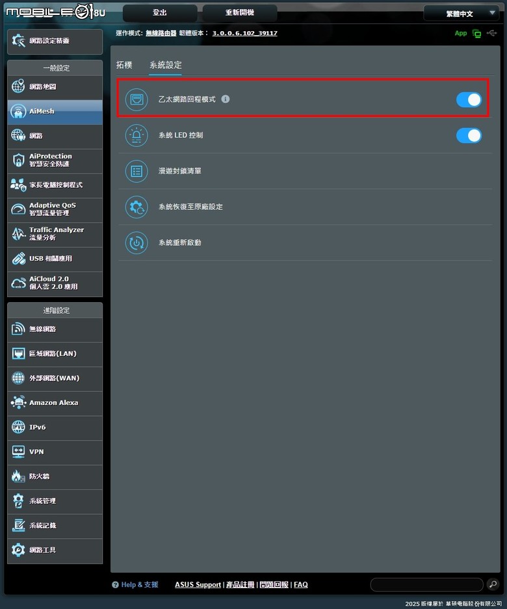507x609 pixels.
Task: Open the 無線路由器 operation mode link
Action: pyautogui.click(x=161, y=33)
